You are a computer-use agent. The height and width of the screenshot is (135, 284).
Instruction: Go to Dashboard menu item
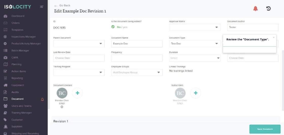pos(18,16)
